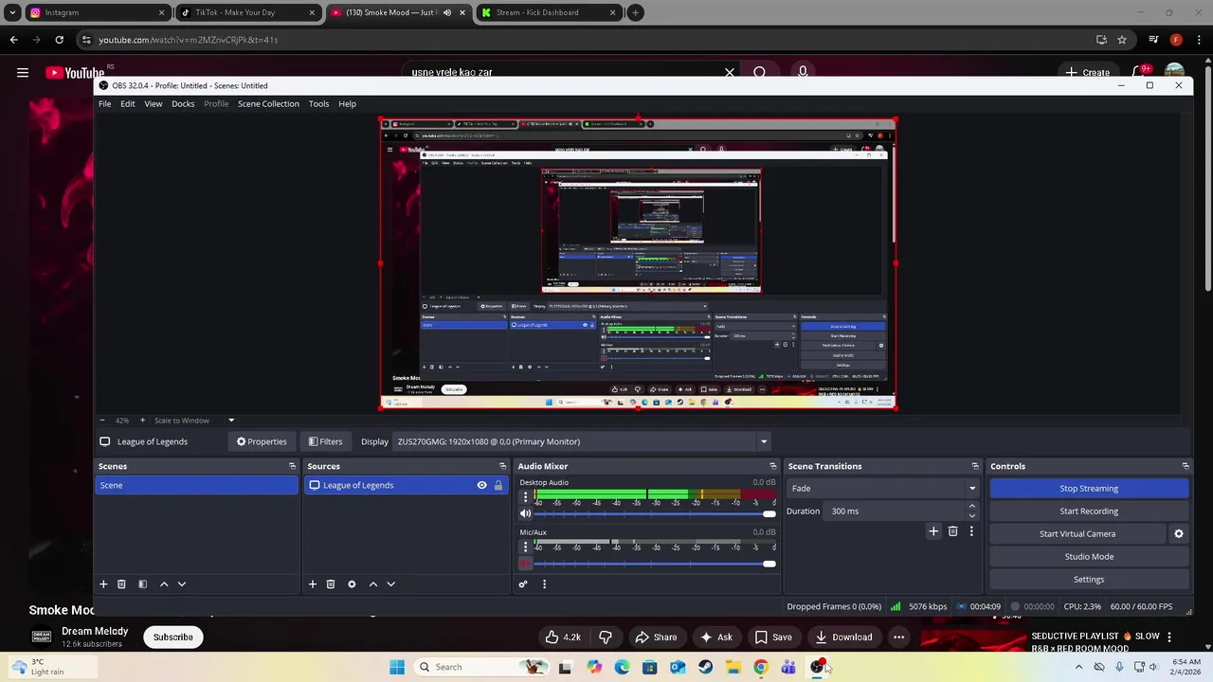Open OBS View menu
This screenshot has height=682, width=1213.
153,104
